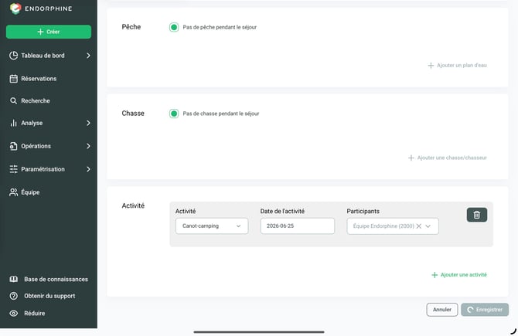Screen dimensions: 518x336
Task: Collapse sidebar using Réduire eye icon
Action: [14, 314]
